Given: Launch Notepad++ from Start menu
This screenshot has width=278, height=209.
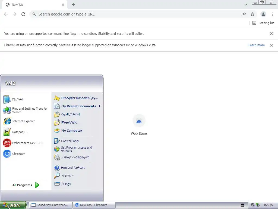Looking at the screenshot, I should (x=26, y=132).
